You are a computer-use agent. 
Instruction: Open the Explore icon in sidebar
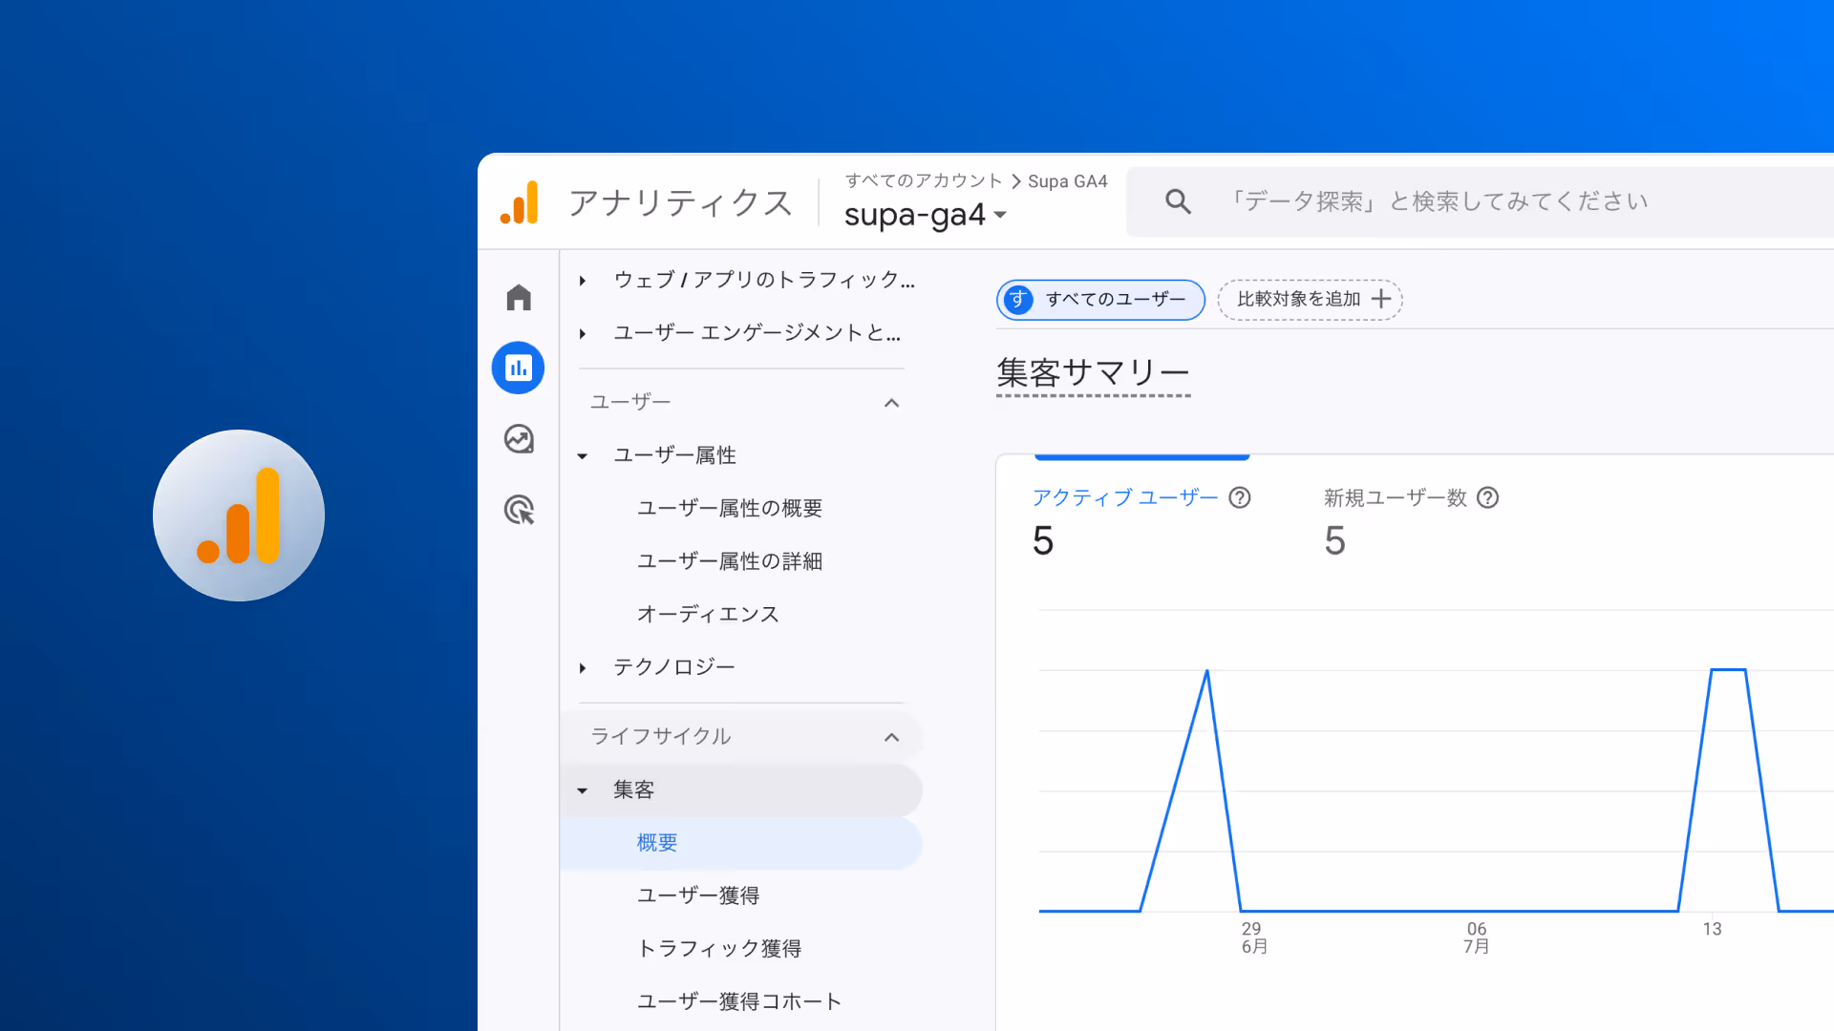[x=519, y=439]
